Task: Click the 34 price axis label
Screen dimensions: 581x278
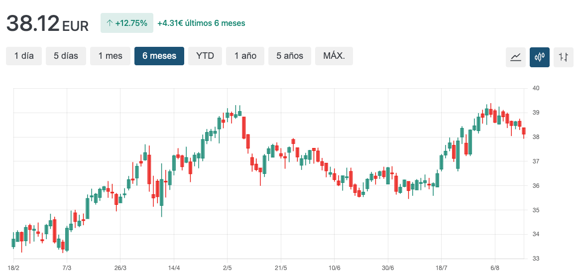Action: [x=536, y=235]
